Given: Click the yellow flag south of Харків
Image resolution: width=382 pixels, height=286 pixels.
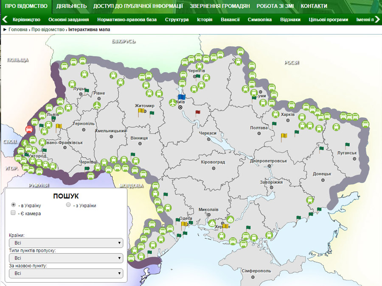Looking at the screenshot, I should 284,137.
